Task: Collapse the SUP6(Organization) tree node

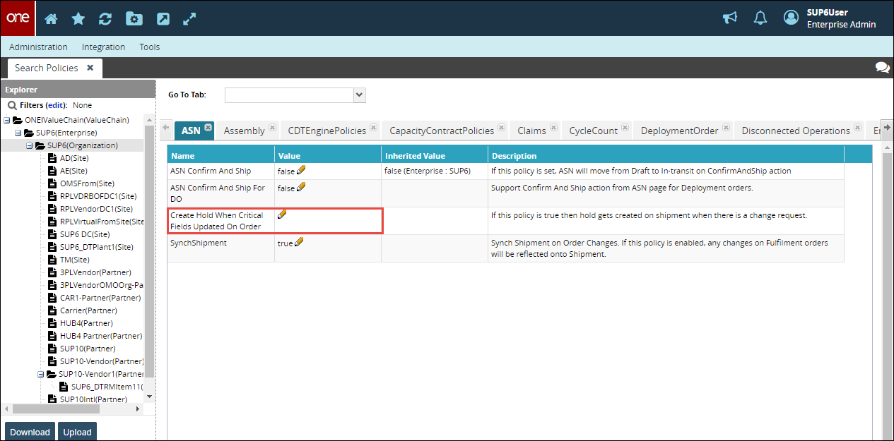Action: click(29, 145)
